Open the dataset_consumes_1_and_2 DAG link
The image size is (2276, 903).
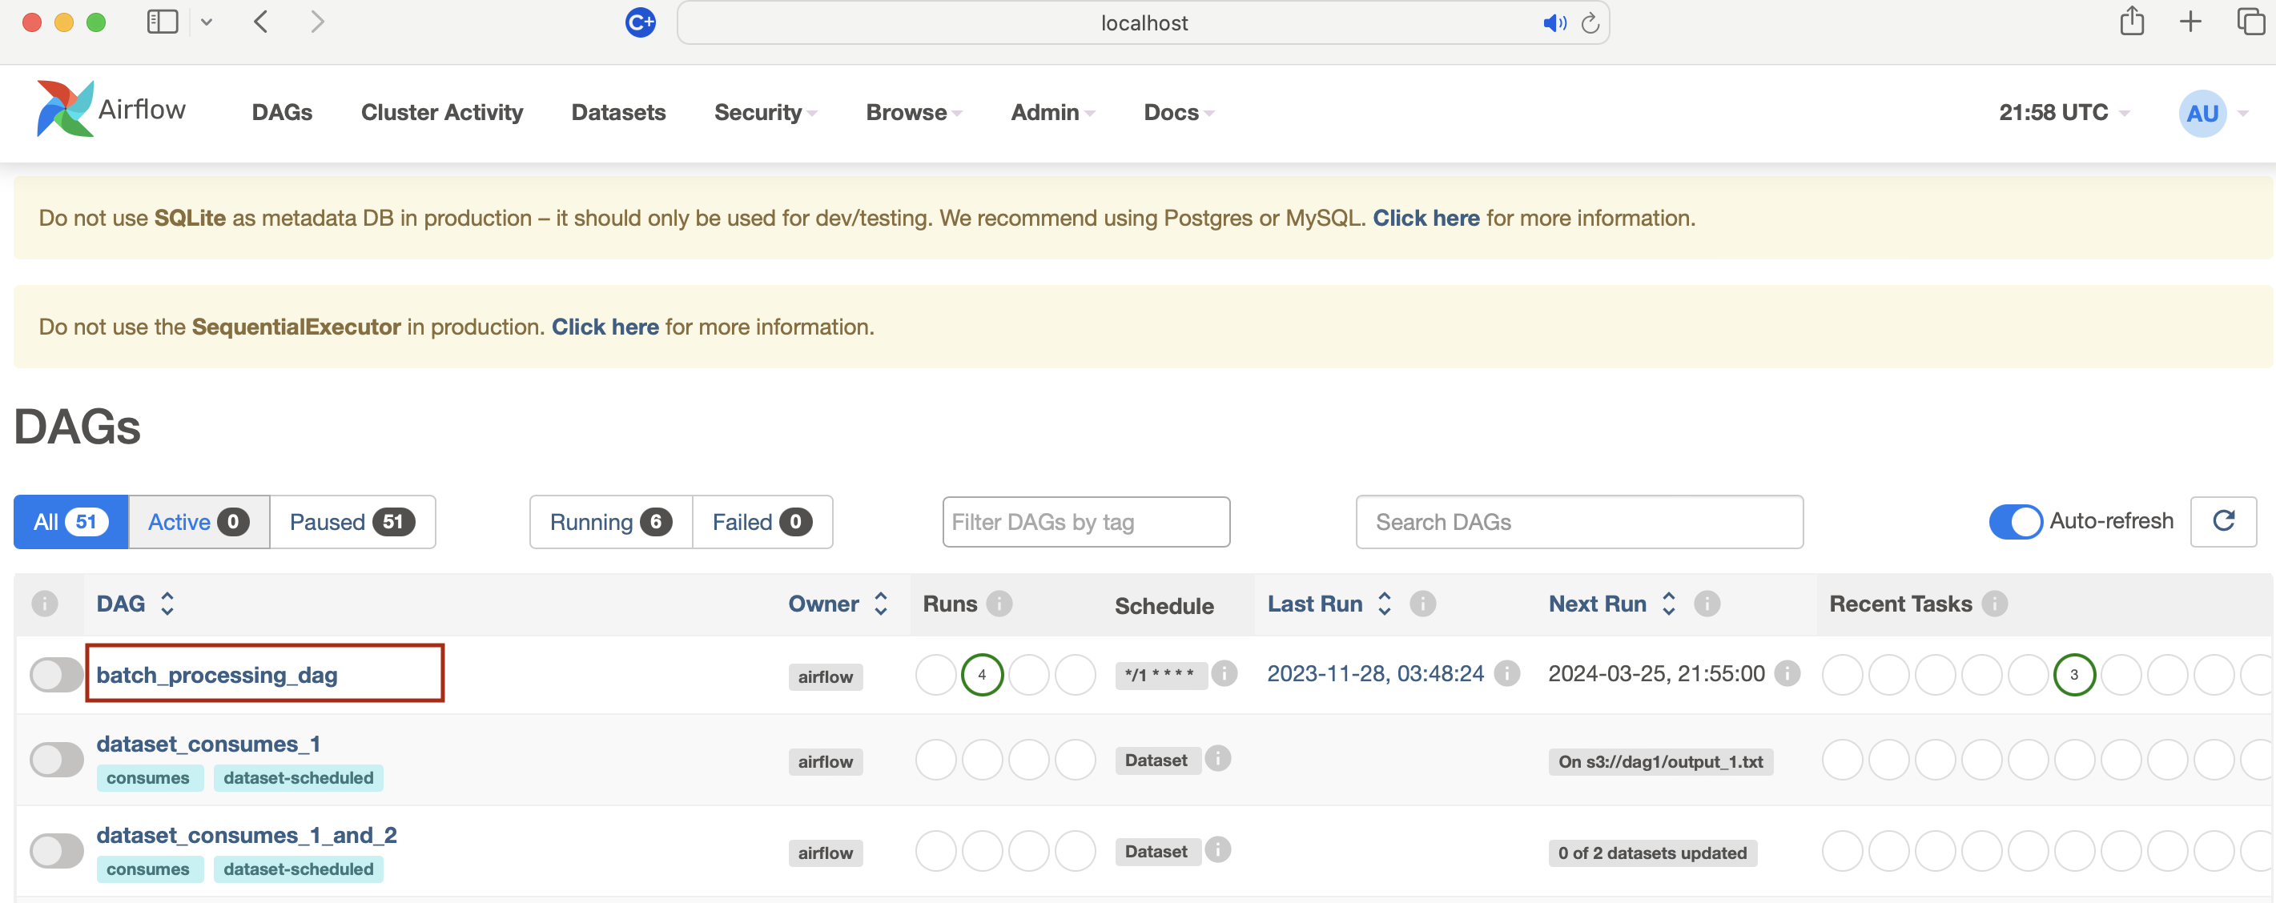247,835
